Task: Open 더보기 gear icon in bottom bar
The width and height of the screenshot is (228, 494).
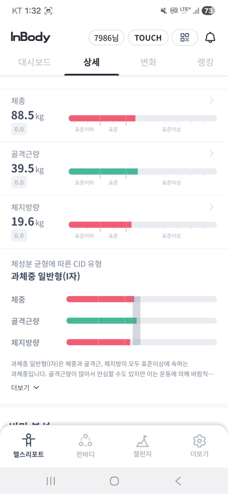Action: (199, 440)
